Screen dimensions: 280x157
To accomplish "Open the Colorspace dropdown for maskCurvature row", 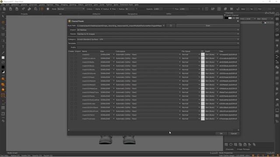I will coord(148,58).
